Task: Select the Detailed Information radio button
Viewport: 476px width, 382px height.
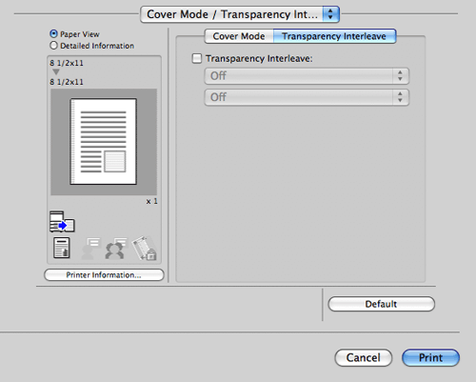Action: tap(53, 46)
